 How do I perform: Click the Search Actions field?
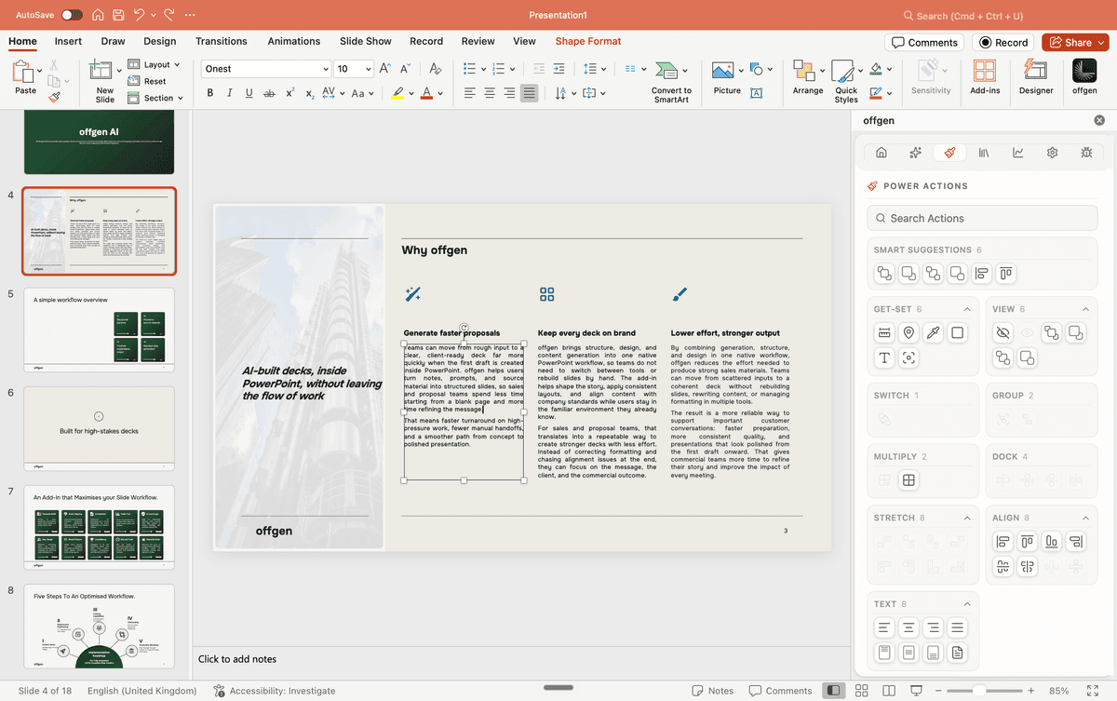(x=982, y=218)
